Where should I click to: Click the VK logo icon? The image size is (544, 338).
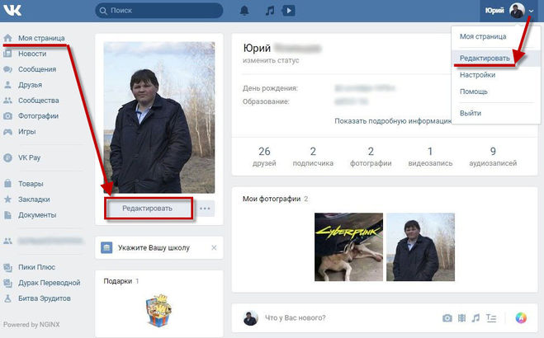(x=15, y=11)
